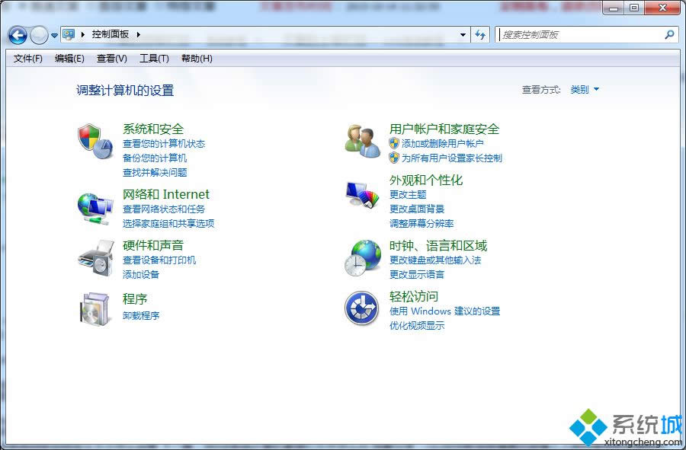Click the Clock, Language and Region globe icon

tap(362, 258)
